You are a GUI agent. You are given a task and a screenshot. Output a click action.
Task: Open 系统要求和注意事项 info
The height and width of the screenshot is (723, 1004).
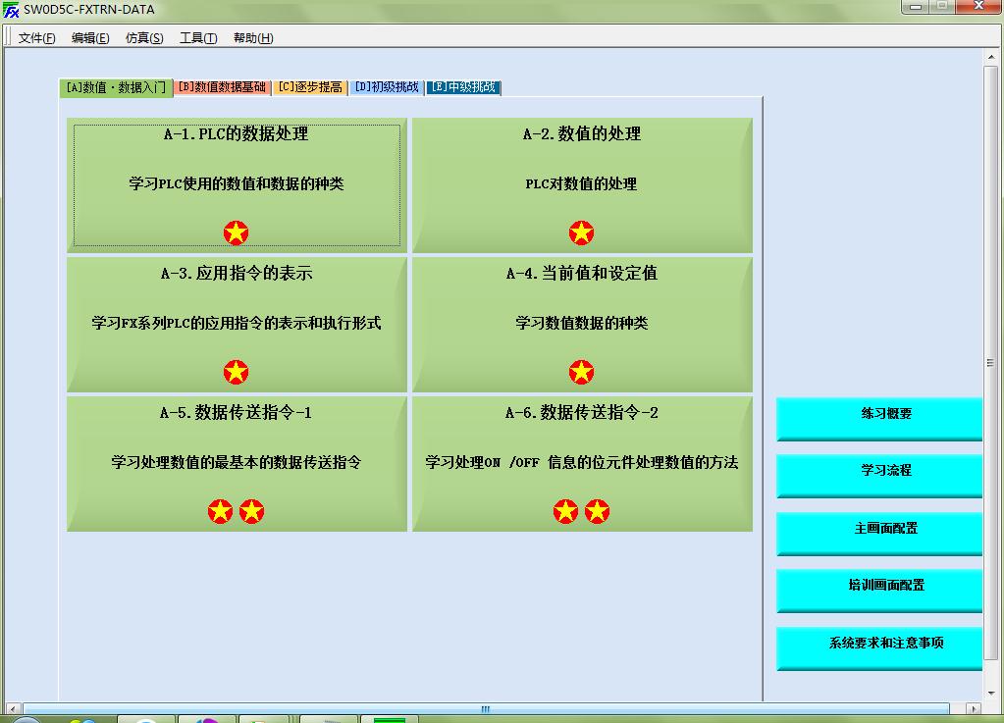click(x=879, y=644)
